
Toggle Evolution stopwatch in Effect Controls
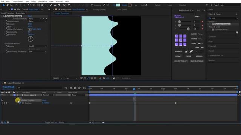coord(7,34)
